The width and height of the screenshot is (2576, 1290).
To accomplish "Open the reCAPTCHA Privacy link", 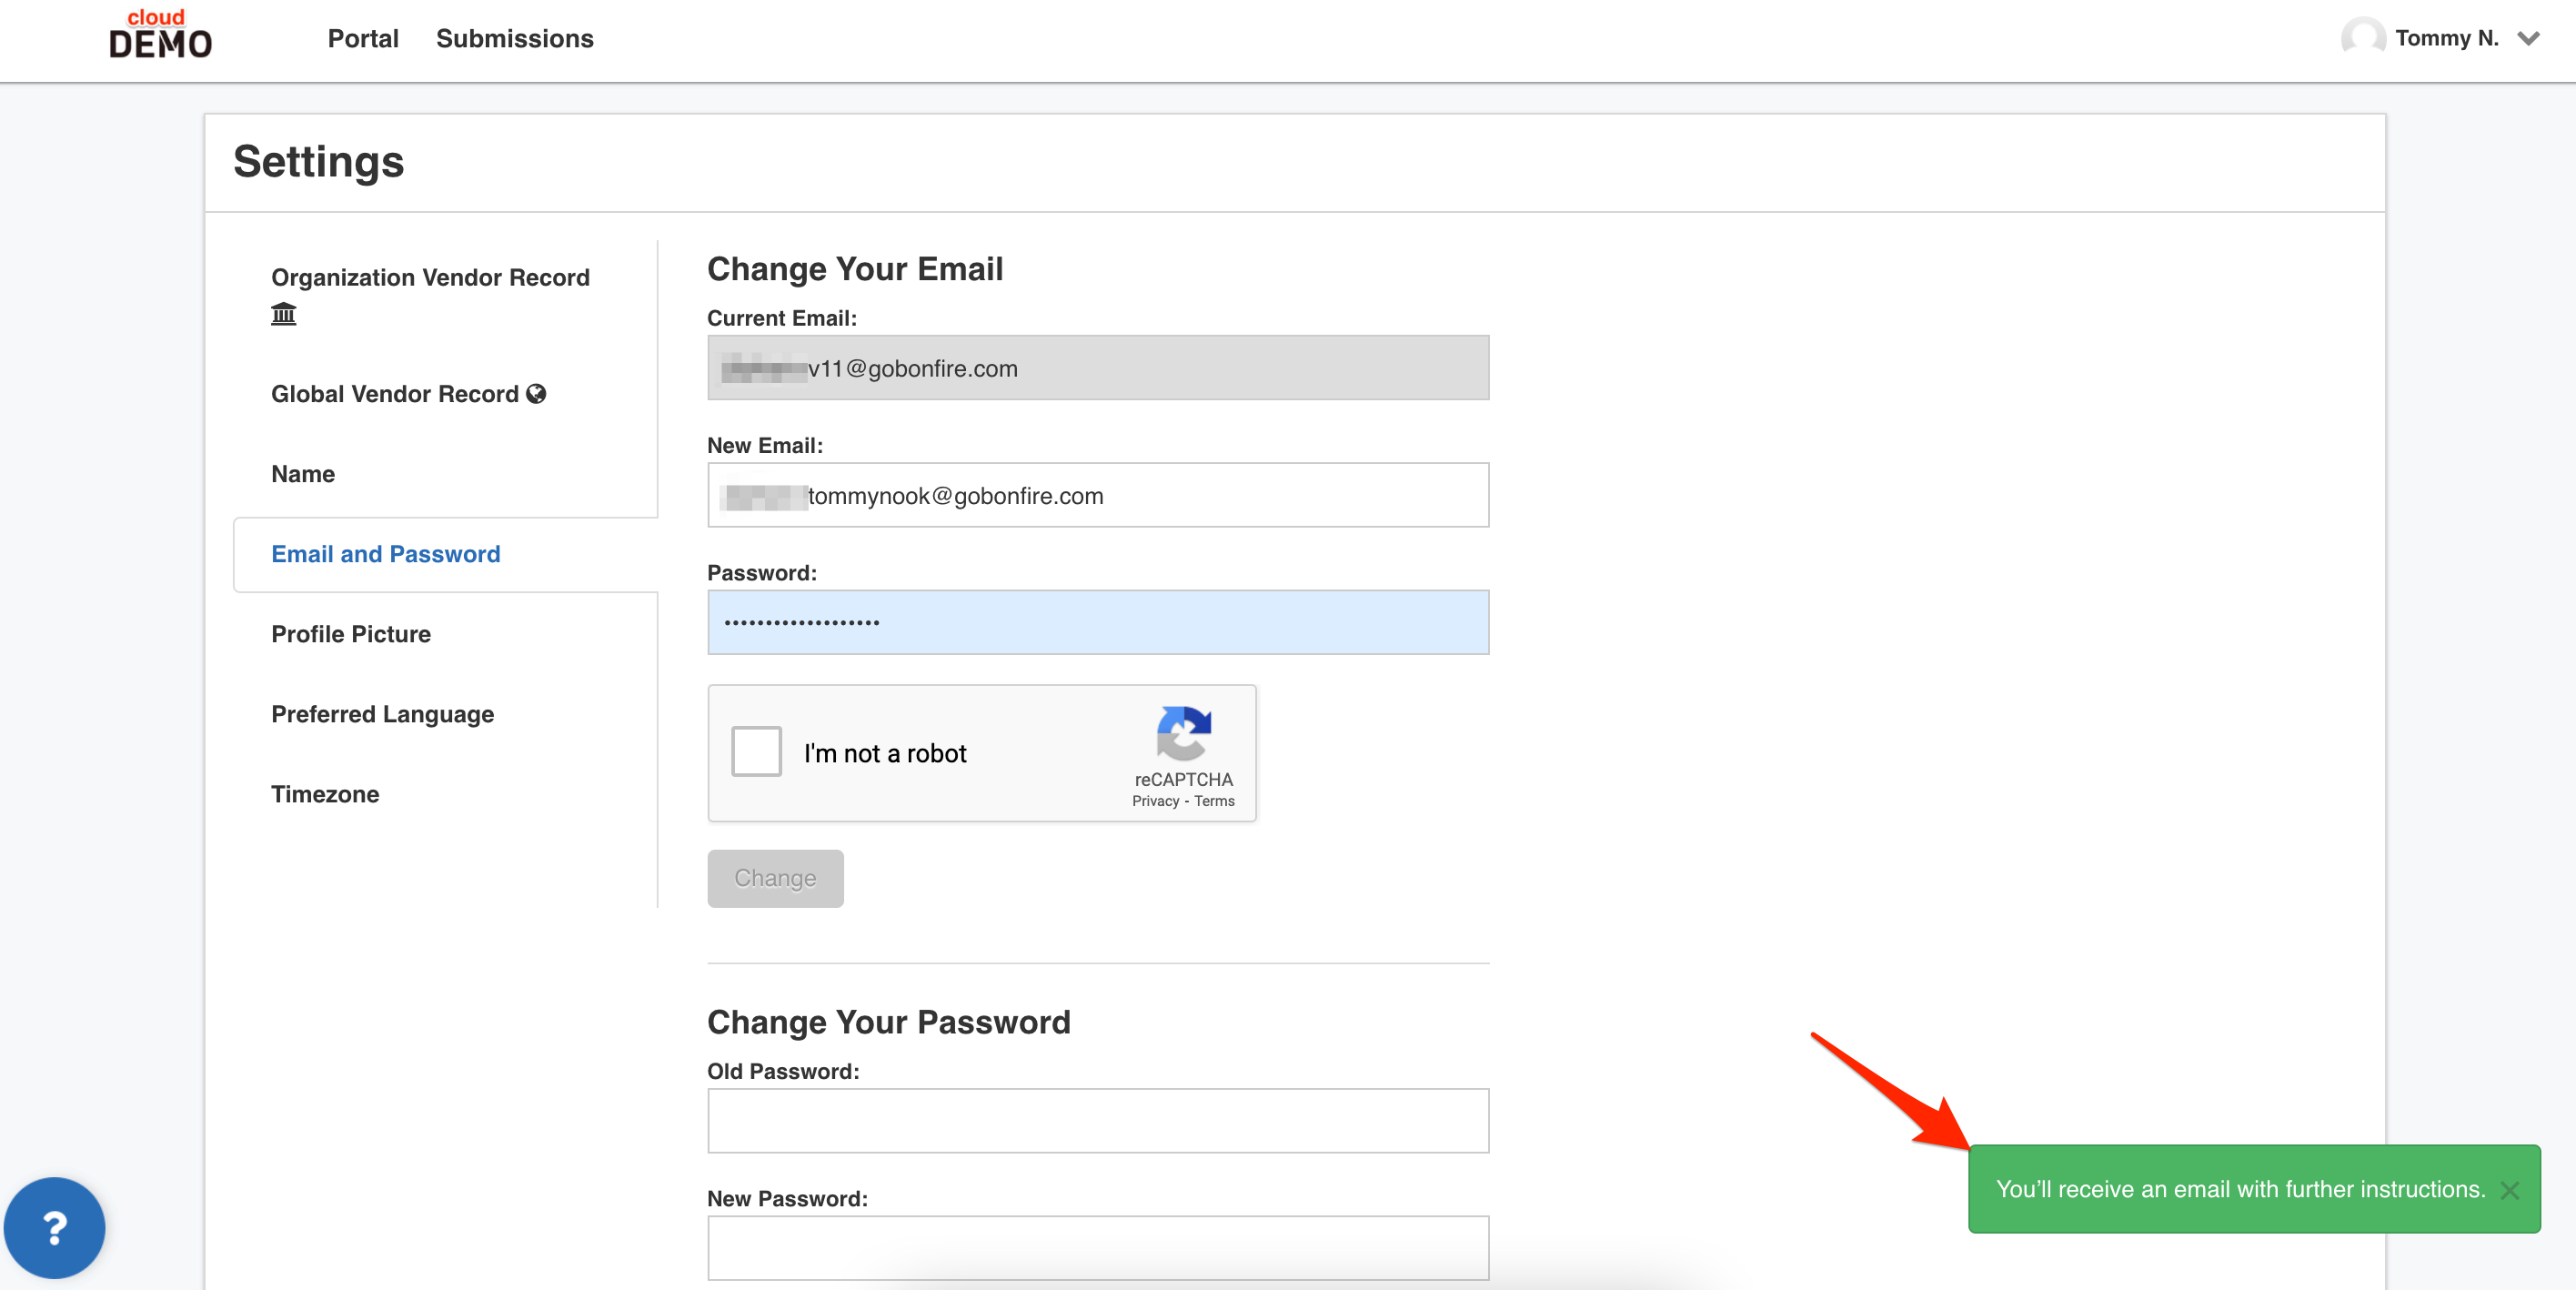I will [1155, 801].
